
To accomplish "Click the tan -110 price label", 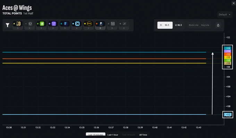I will pos(228,63).
